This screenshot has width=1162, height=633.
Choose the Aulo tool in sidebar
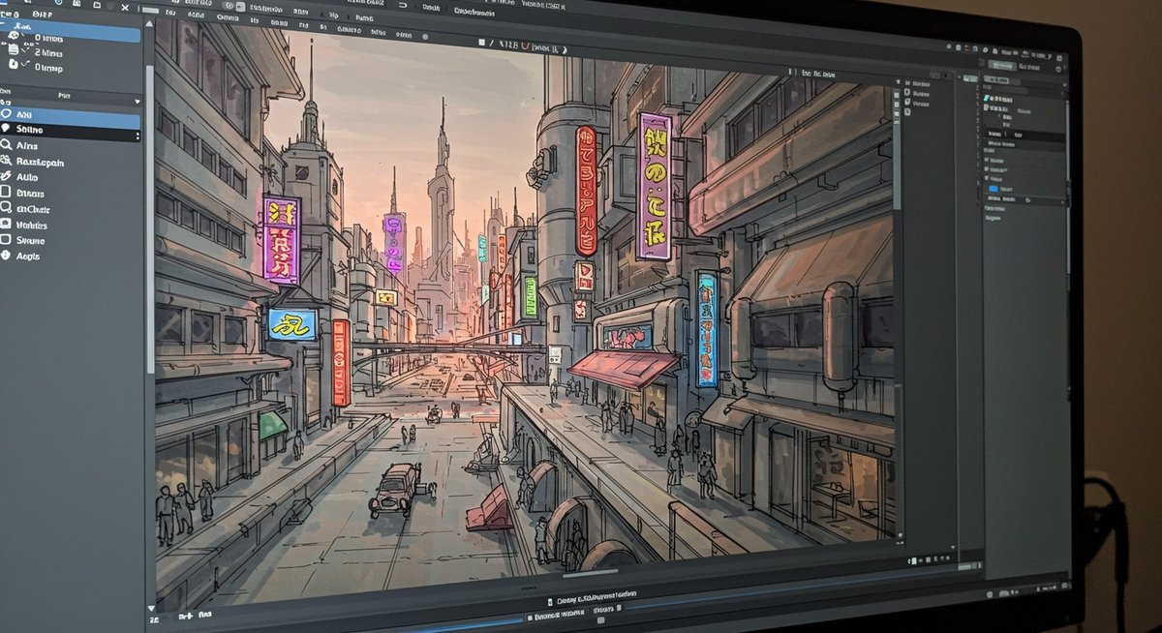pyautogui.click(x=7, y=177)
